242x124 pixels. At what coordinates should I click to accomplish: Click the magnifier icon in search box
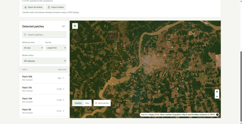(25, 35)
